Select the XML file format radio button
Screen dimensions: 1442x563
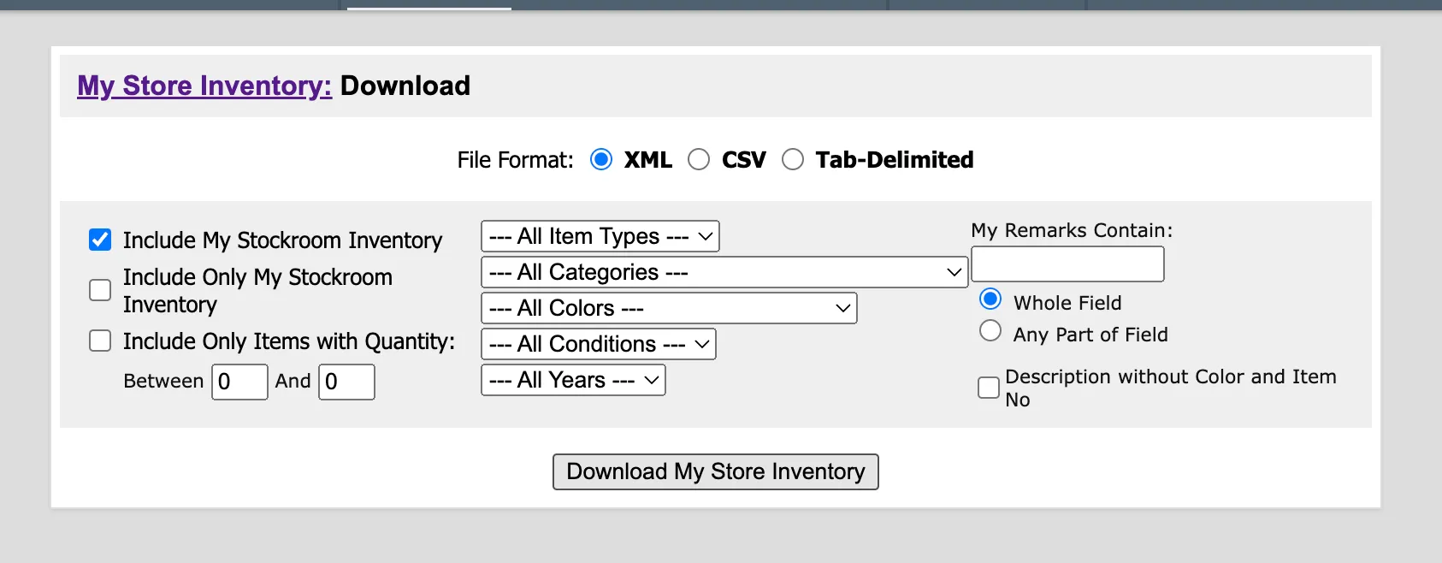click(x=601, y=160)
